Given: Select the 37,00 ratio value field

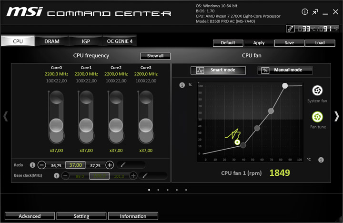Looking at the screenshot, I should pos(75,165).
